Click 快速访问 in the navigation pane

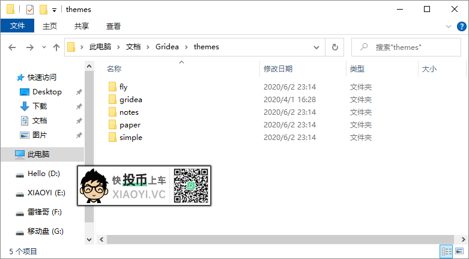[42, 78]
